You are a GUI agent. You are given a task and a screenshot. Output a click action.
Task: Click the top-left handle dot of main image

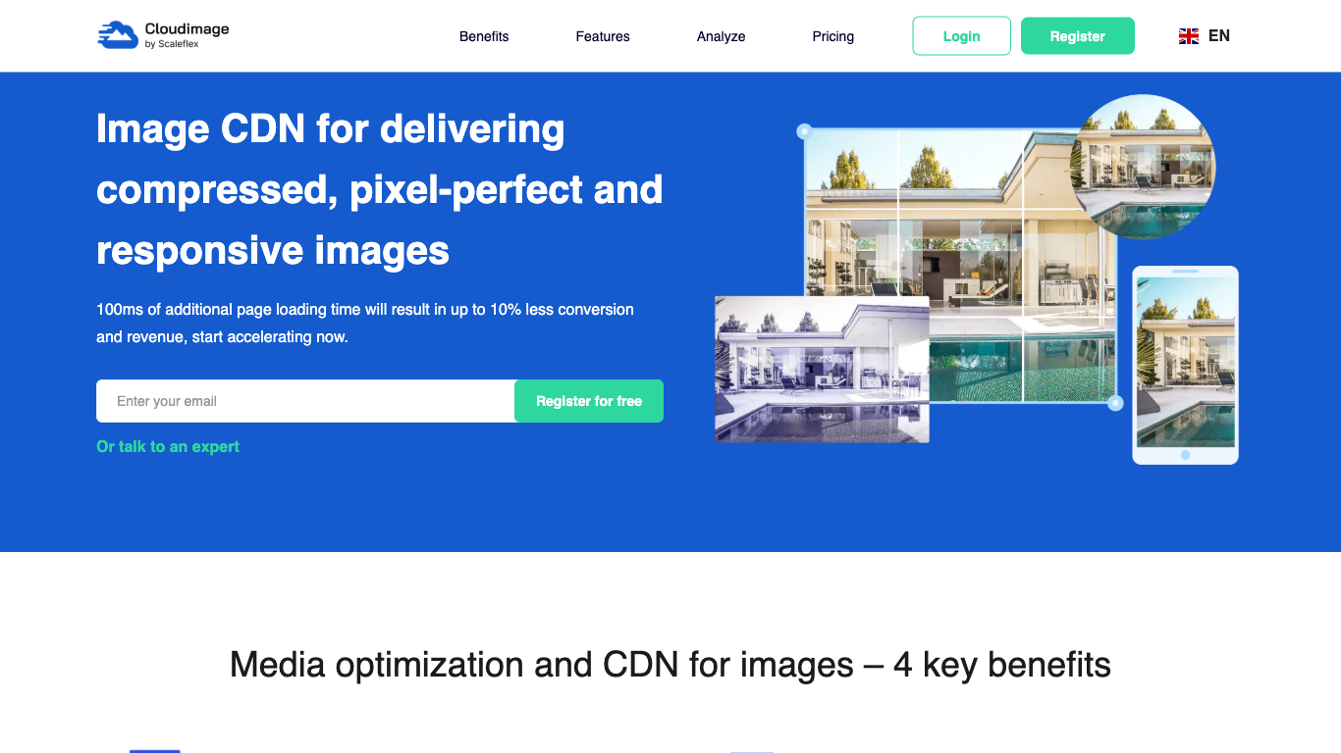pyautogui.click(x=804, y=130)
